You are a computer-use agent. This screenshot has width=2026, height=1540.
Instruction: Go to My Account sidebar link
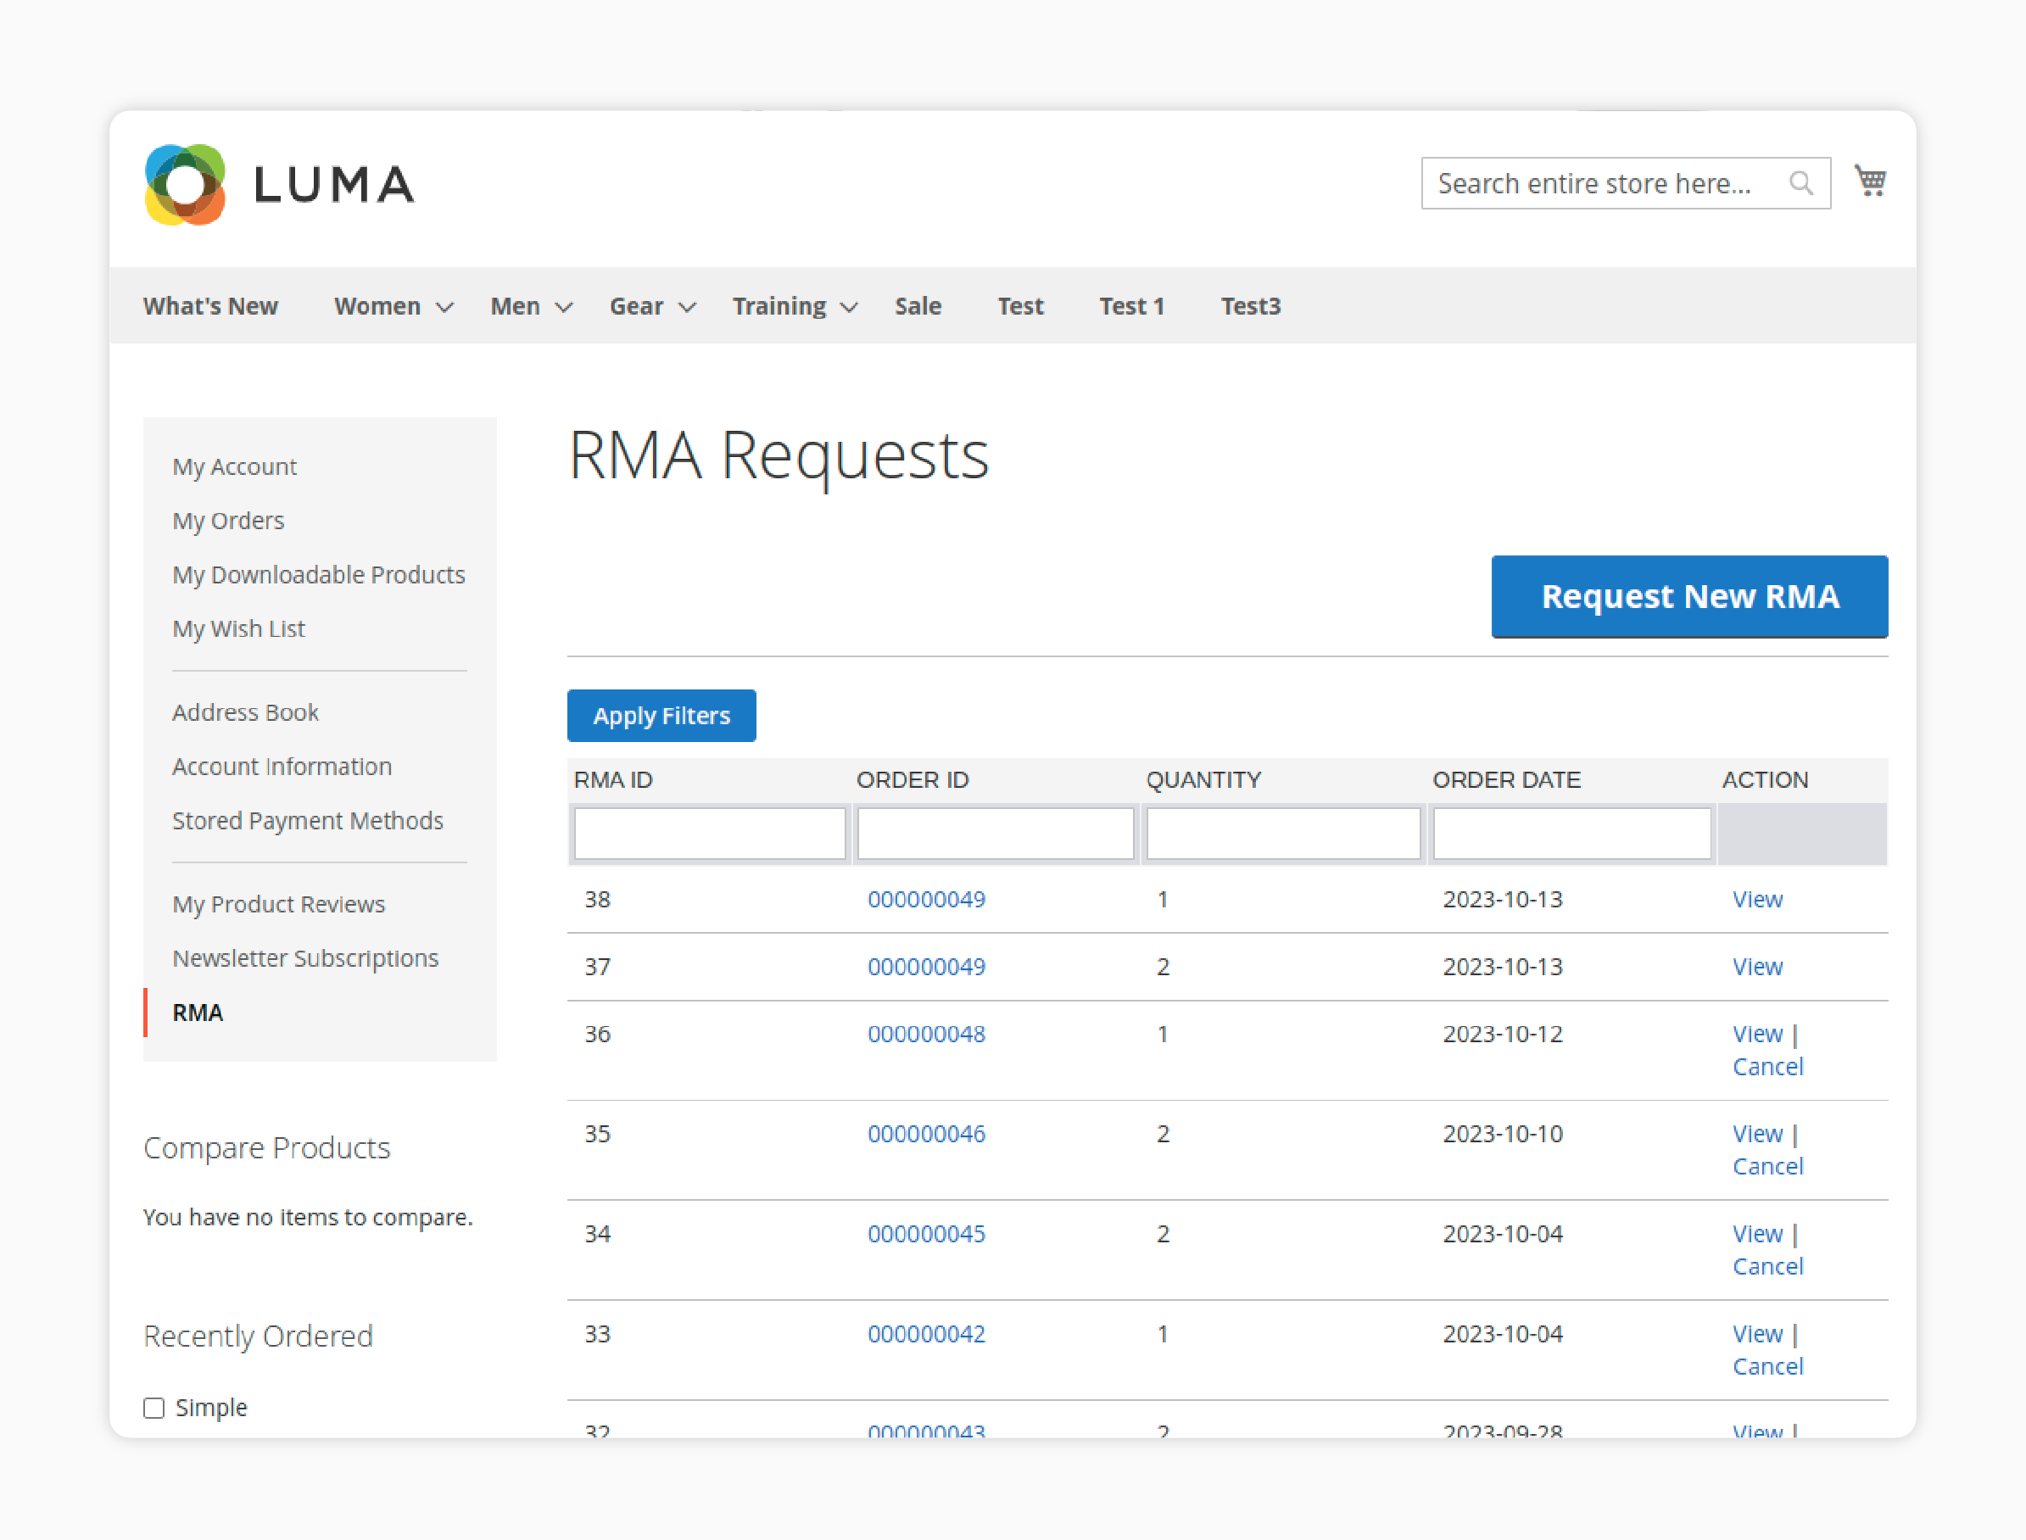[235, 466]
